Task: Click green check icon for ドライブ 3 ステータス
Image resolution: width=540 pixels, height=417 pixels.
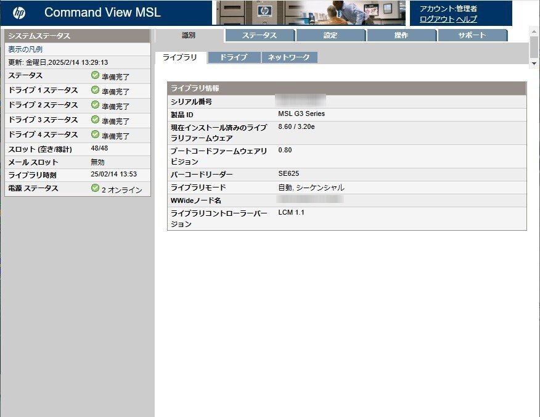Action: (x=95, y=120)
